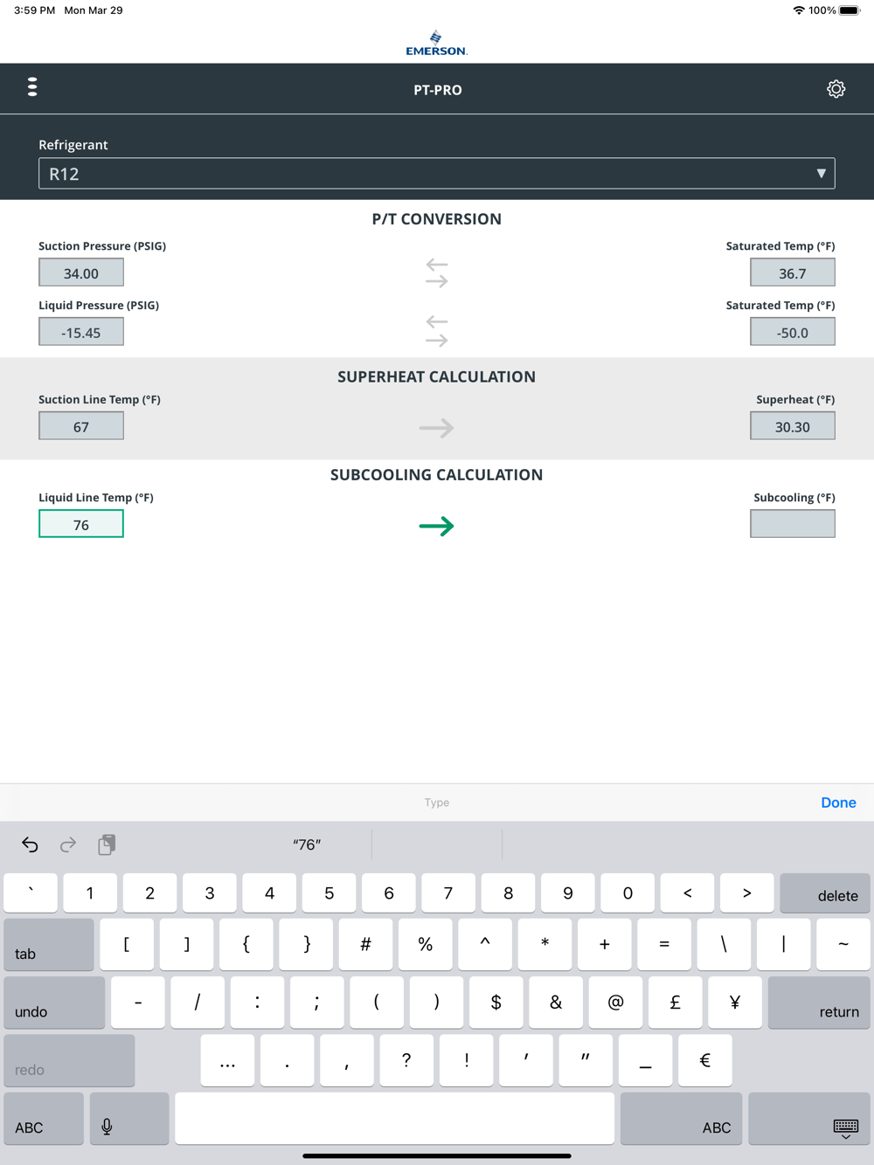The height and width of the screenshot is (1165, 874).
Task: Tap the plus sign key
Action: pyautogui.click(x=604, y=945)
